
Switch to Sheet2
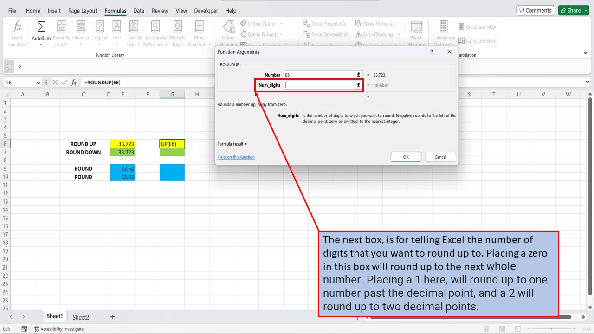[x=80, y=317]
